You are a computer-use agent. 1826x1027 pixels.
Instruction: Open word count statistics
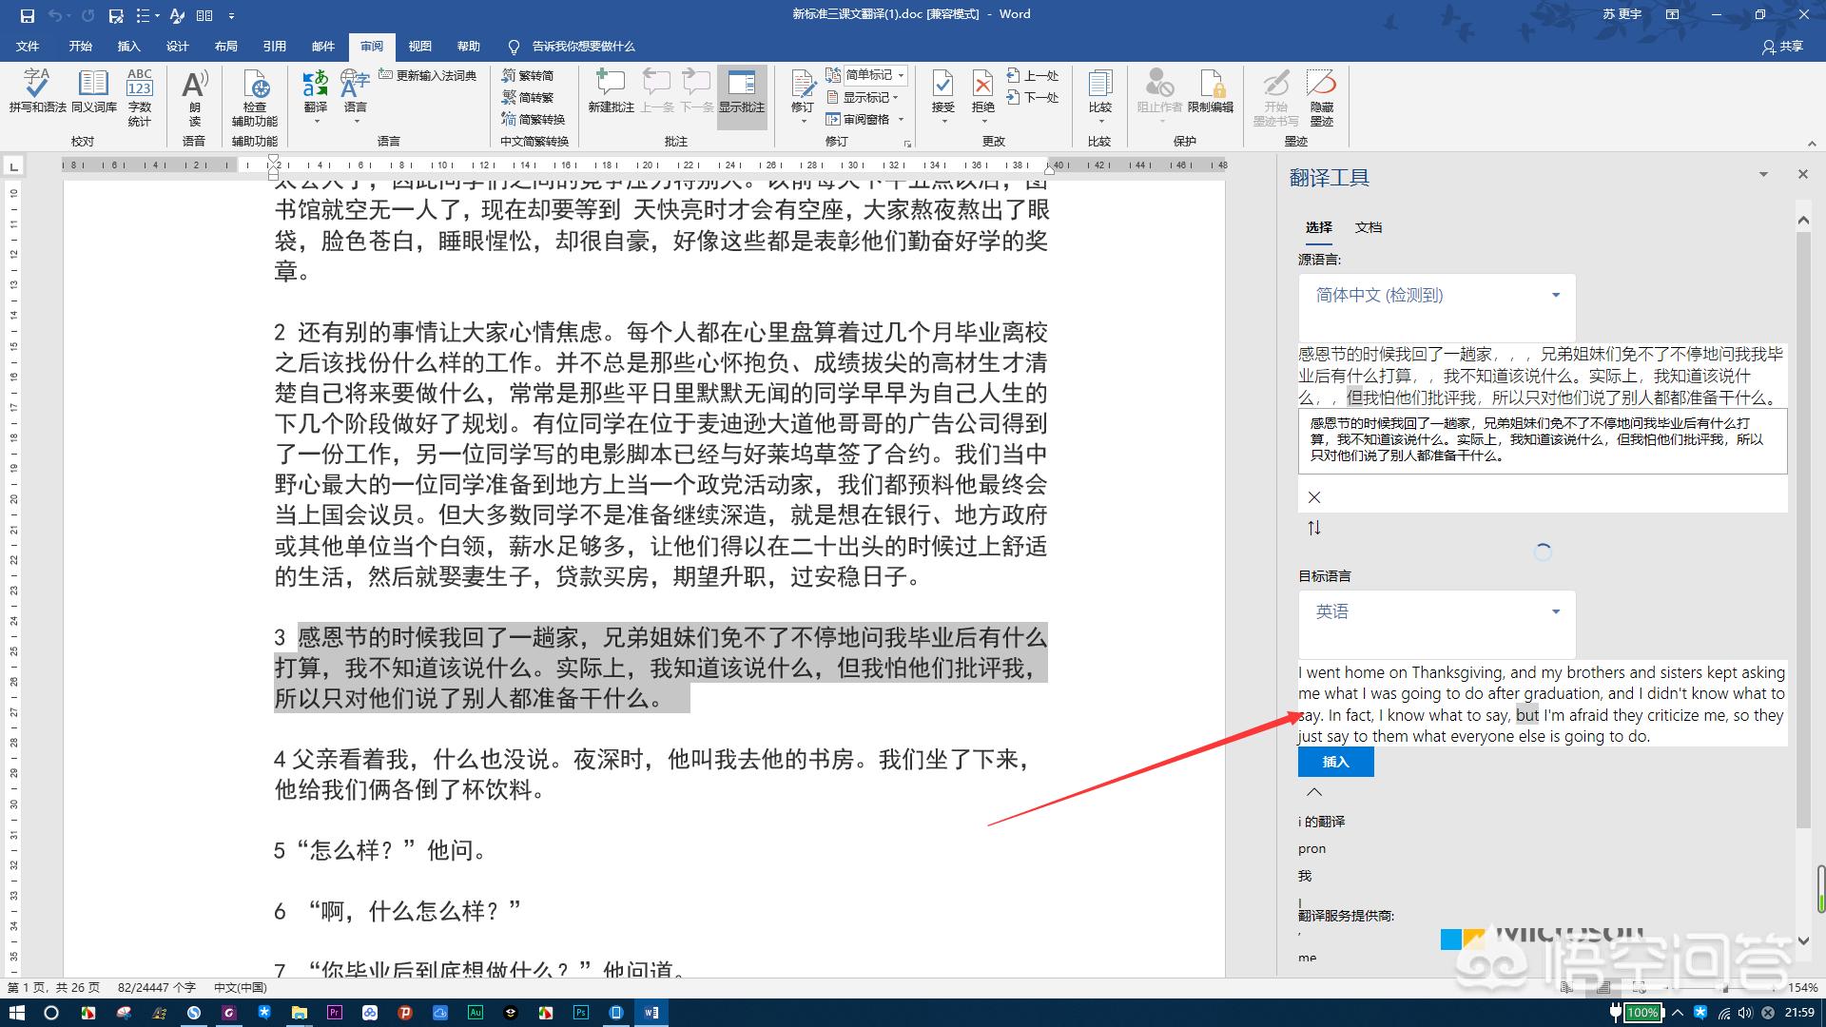tap(140, 97)
